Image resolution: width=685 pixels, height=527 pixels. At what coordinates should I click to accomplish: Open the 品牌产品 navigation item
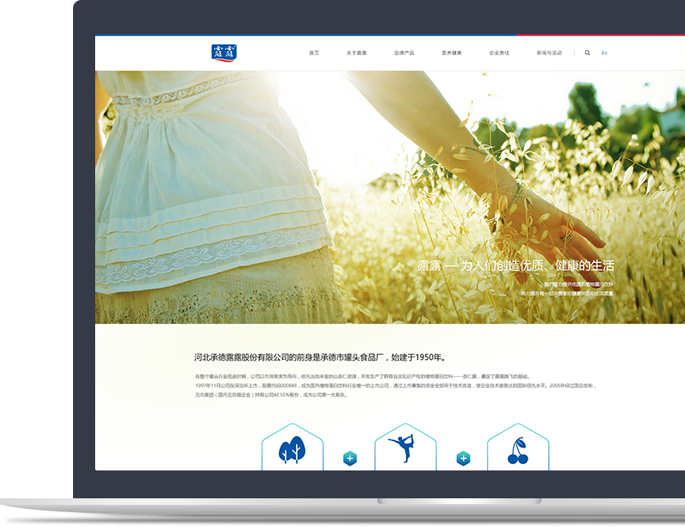click(404, 53)
